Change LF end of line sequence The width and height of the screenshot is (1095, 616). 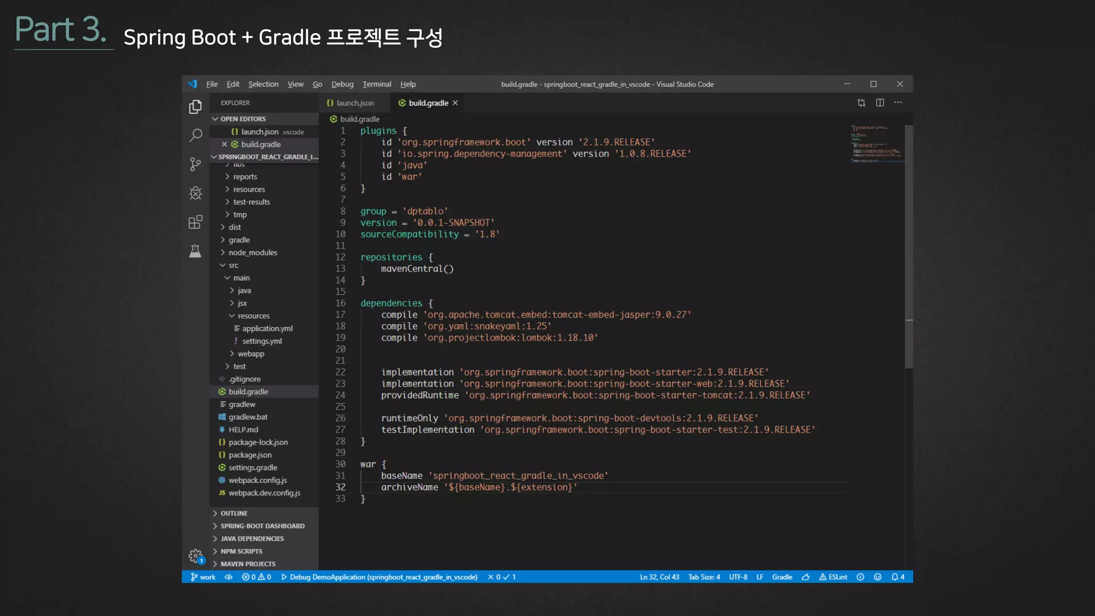(760, 577)
